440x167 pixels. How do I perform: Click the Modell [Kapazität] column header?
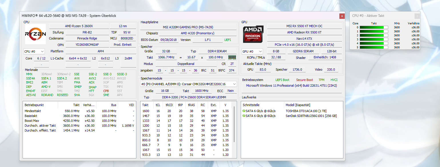pyautogui.click(x=313, y=105)
